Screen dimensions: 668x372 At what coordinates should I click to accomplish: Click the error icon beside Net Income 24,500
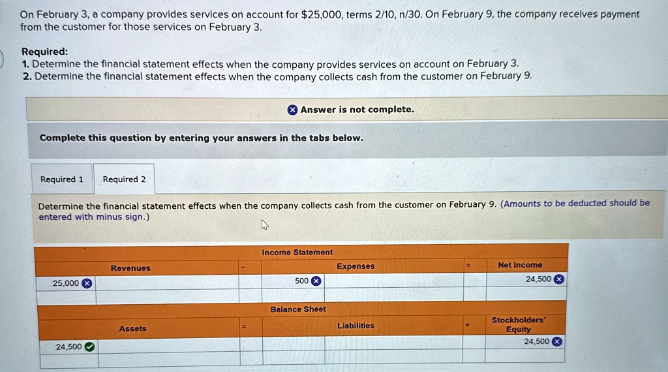pyautogui.click(x=559, y=279)
